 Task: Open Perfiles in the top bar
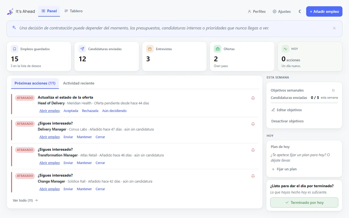257,11
